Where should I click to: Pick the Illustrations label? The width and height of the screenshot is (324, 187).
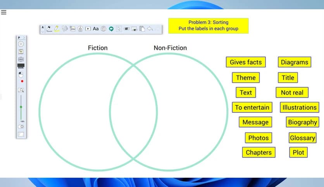pyautogui.click(x=300, y=107)
